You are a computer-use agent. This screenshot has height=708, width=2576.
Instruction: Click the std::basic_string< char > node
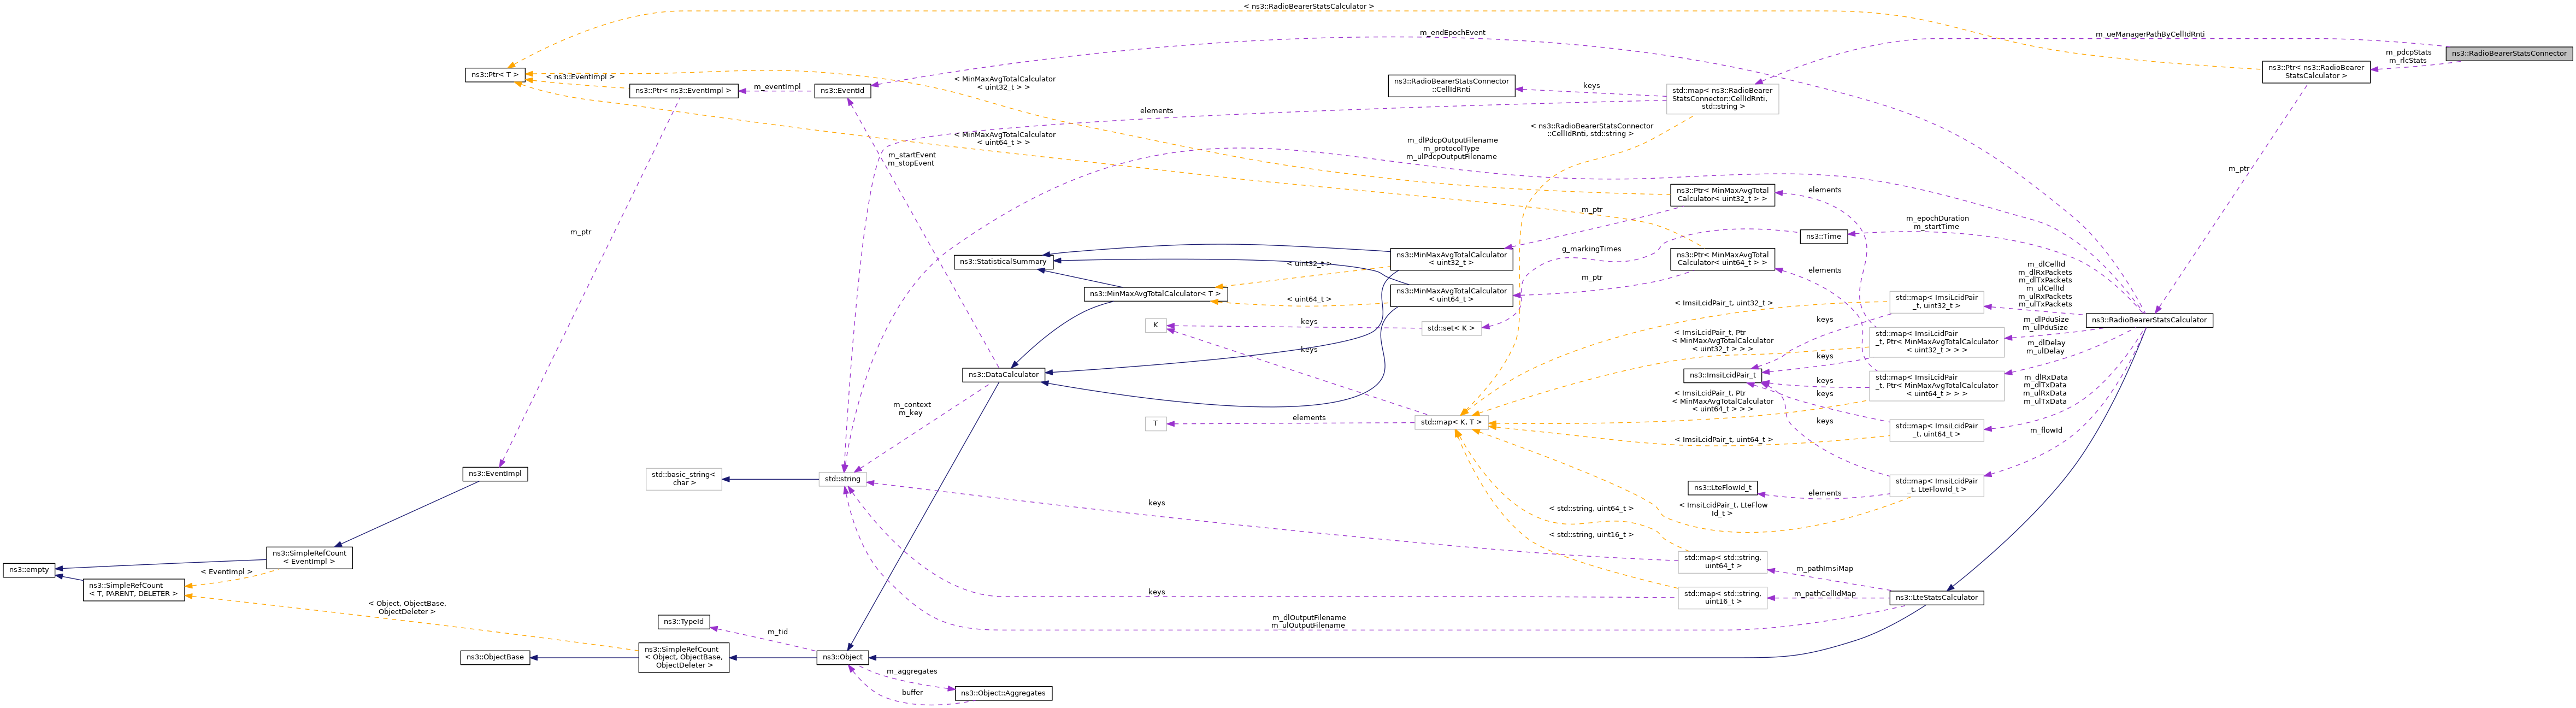click(x=683, y=479)
